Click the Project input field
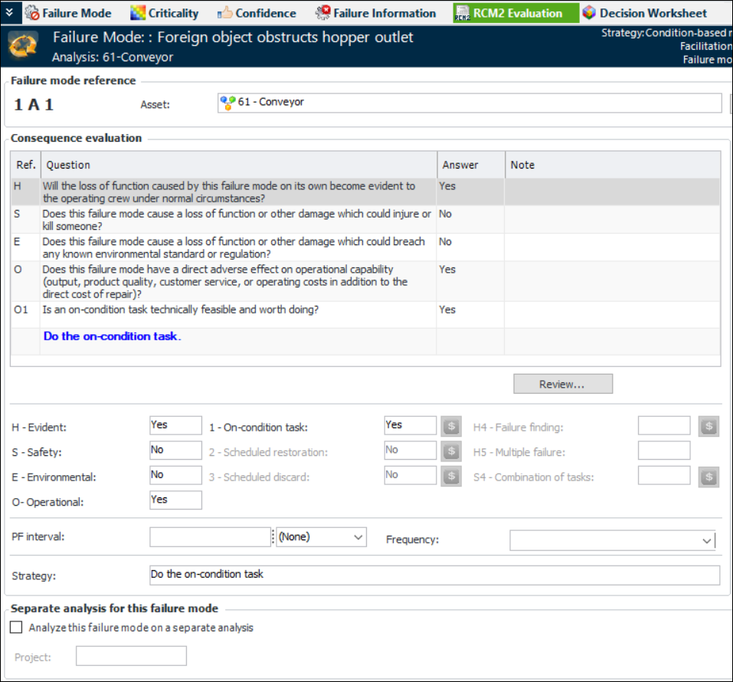The height and width of the screenshot is (682, 733). click(x=132, y=656)
